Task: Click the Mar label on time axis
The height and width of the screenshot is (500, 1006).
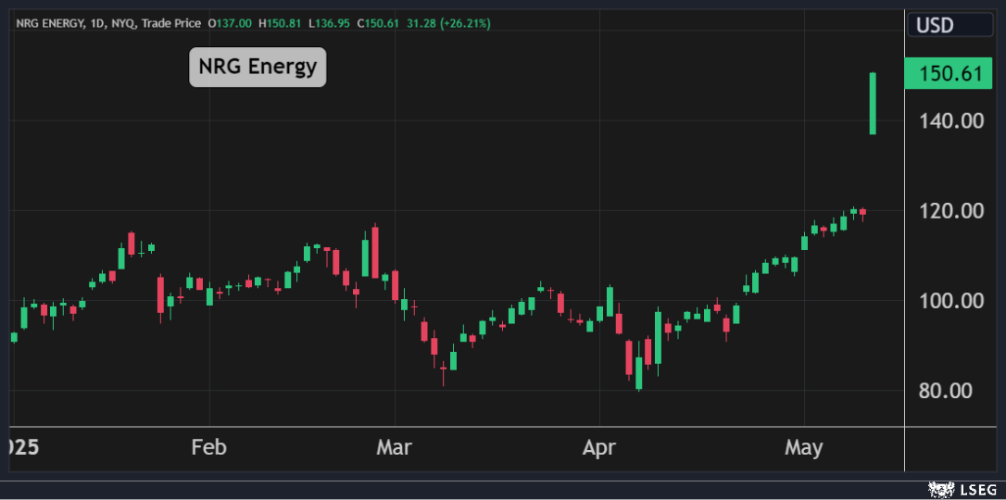Action: [395, 447]
